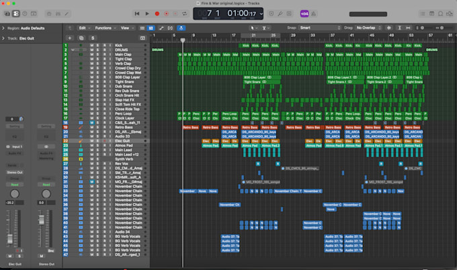Image resolution: width=457 pixels, height=270 pixels.
Task: Solo the Retro Bass track
Action: click(x=98, y=128)
